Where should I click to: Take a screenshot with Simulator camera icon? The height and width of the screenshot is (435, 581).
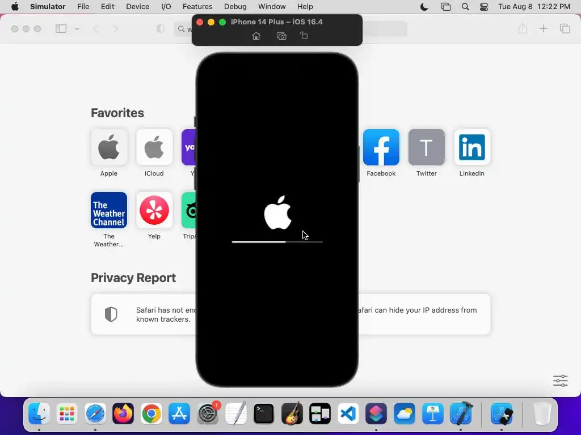coord(281,36)
